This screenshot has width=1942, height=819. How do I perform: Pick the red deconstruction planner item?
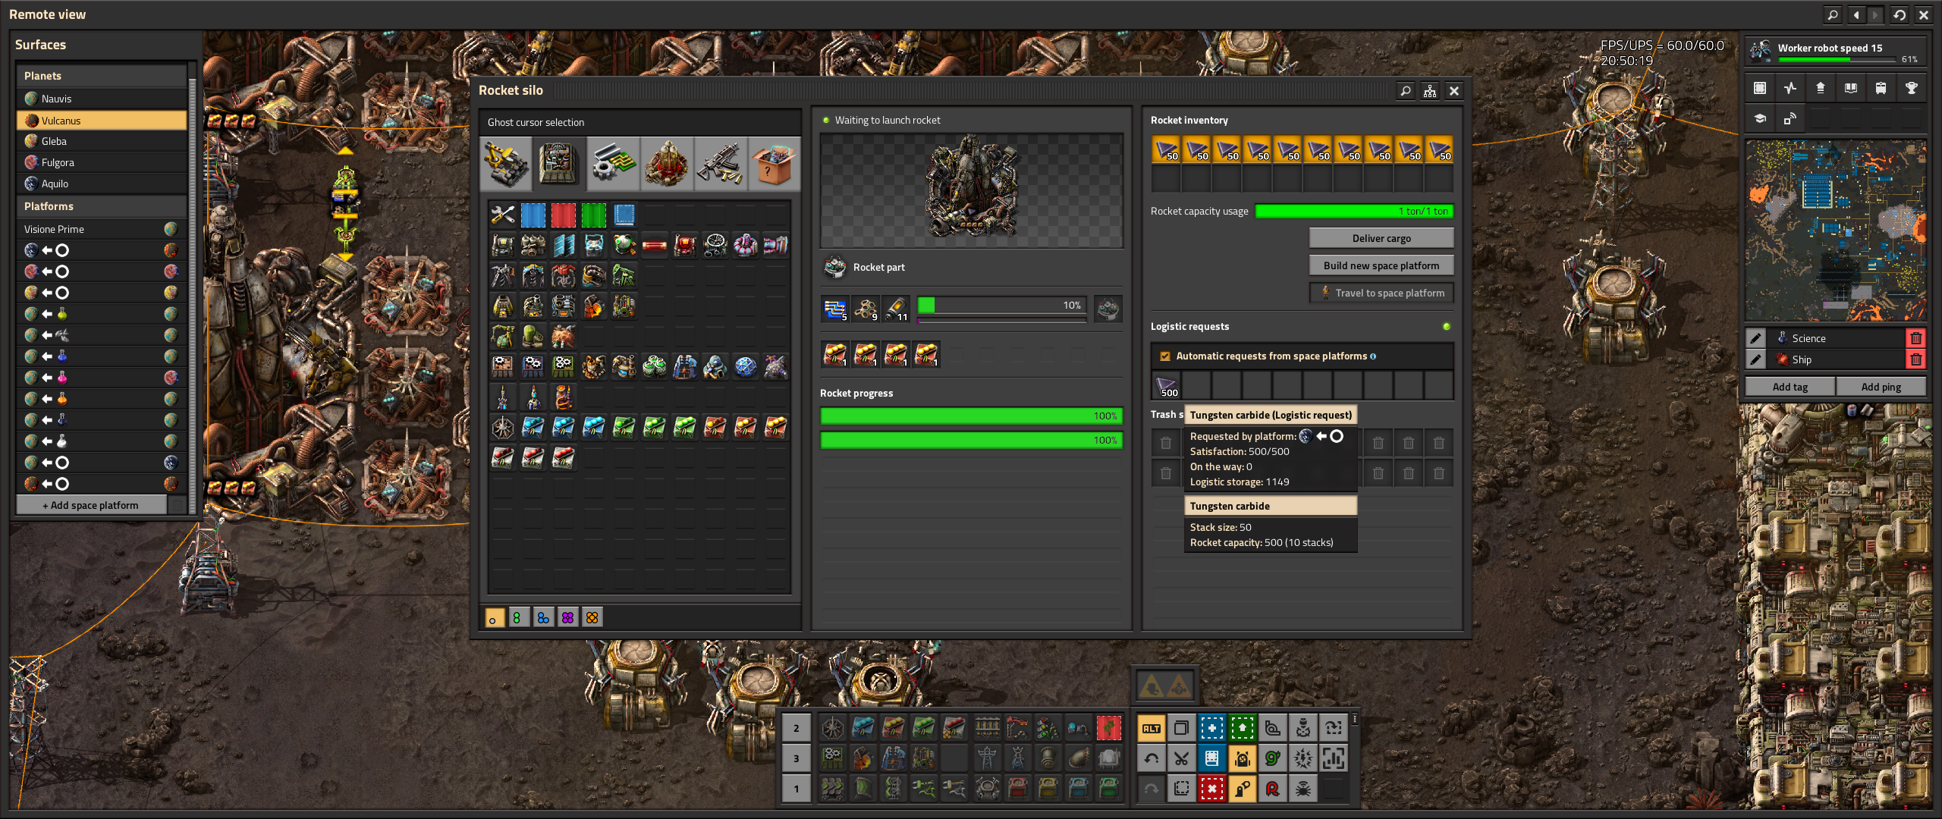[563, 215]
